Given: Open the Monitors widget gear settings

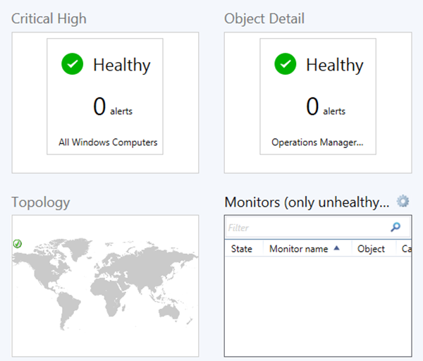Looking at the screenshot, I should pyautogui.click(x=403, y=202).
